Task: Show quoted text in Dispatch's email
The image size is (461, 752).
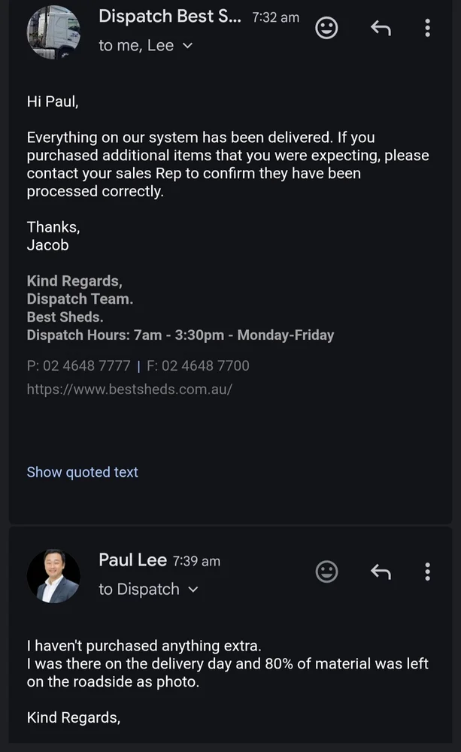Action: click(83, 472)
